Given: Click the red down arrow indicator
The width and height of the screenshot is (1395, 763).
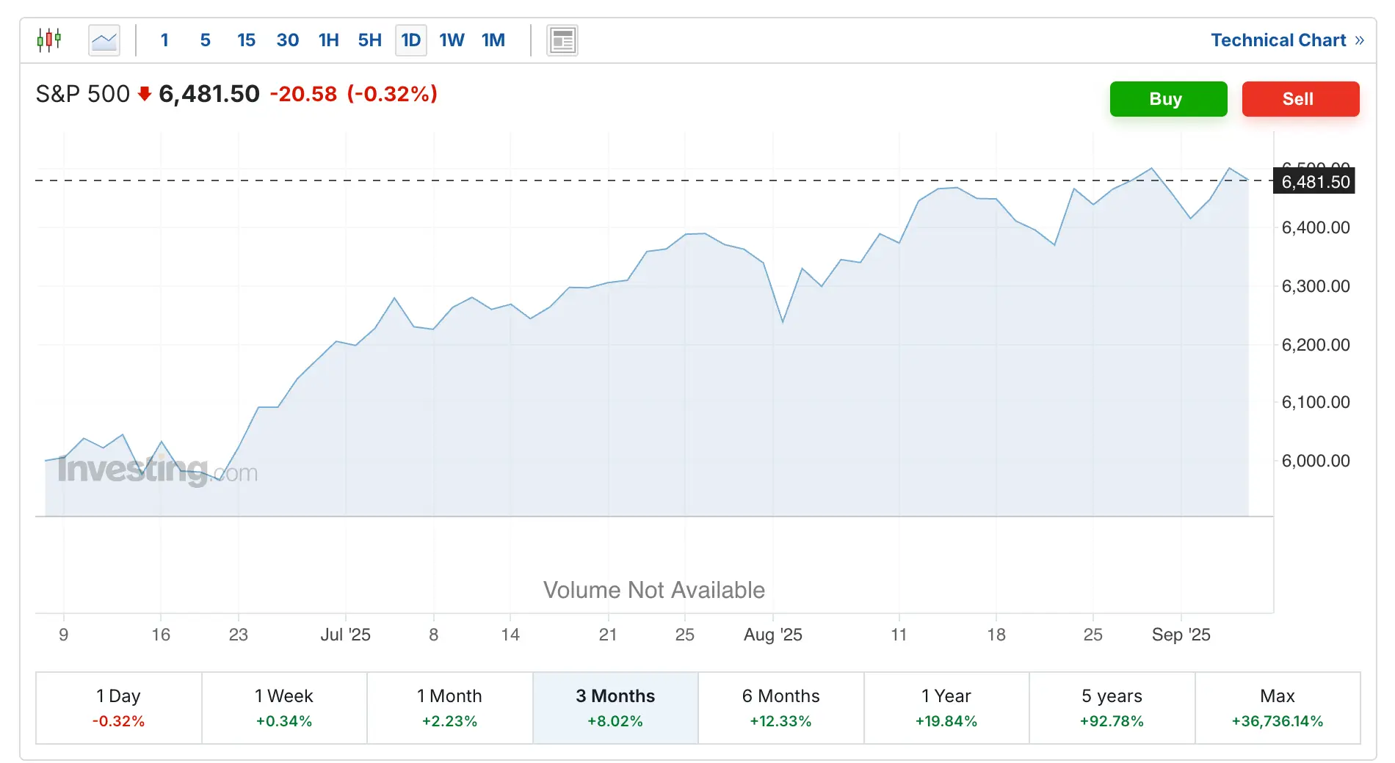Looking at the screenshot, I should (x=145, y=94).
